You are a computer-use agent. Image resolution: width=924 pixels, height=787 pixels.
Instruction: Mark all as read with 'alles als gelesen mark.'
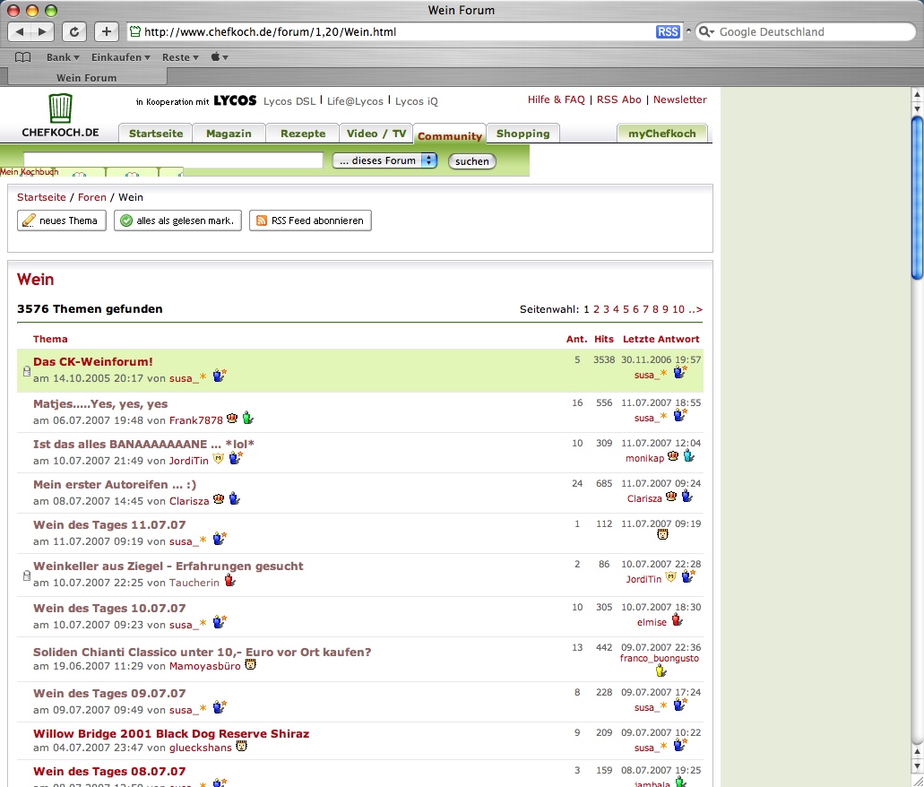click(177, 221)
